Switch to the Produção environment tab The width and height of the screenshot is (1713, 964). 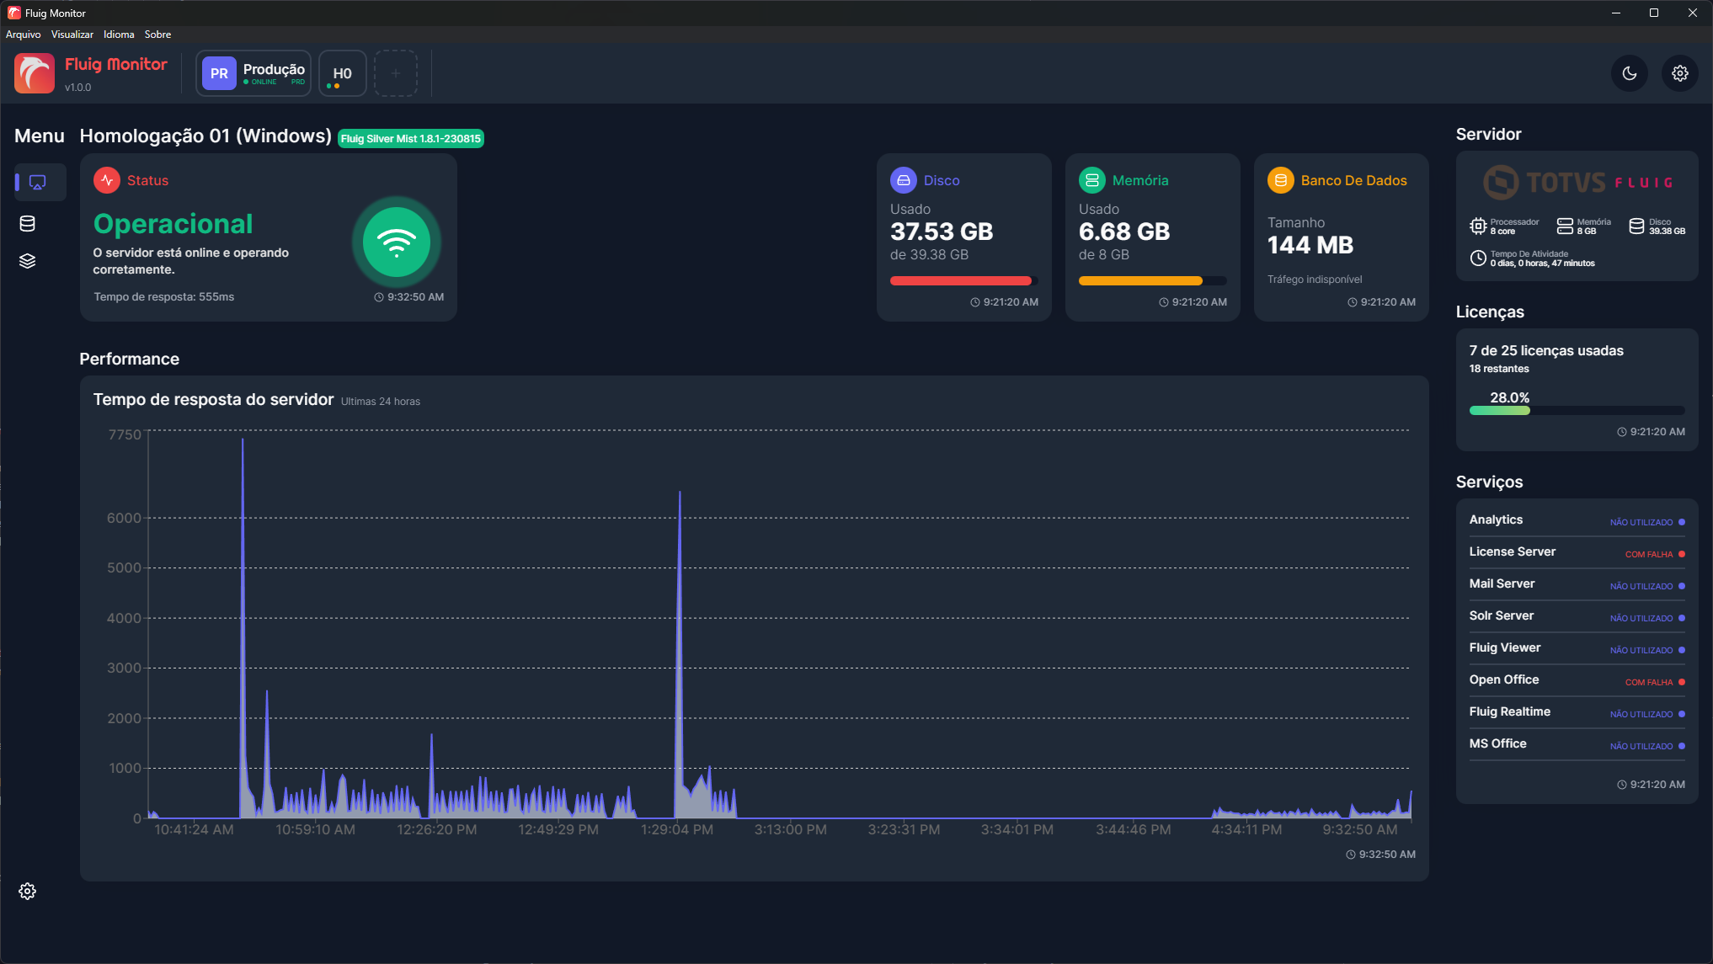click(253, 73)
